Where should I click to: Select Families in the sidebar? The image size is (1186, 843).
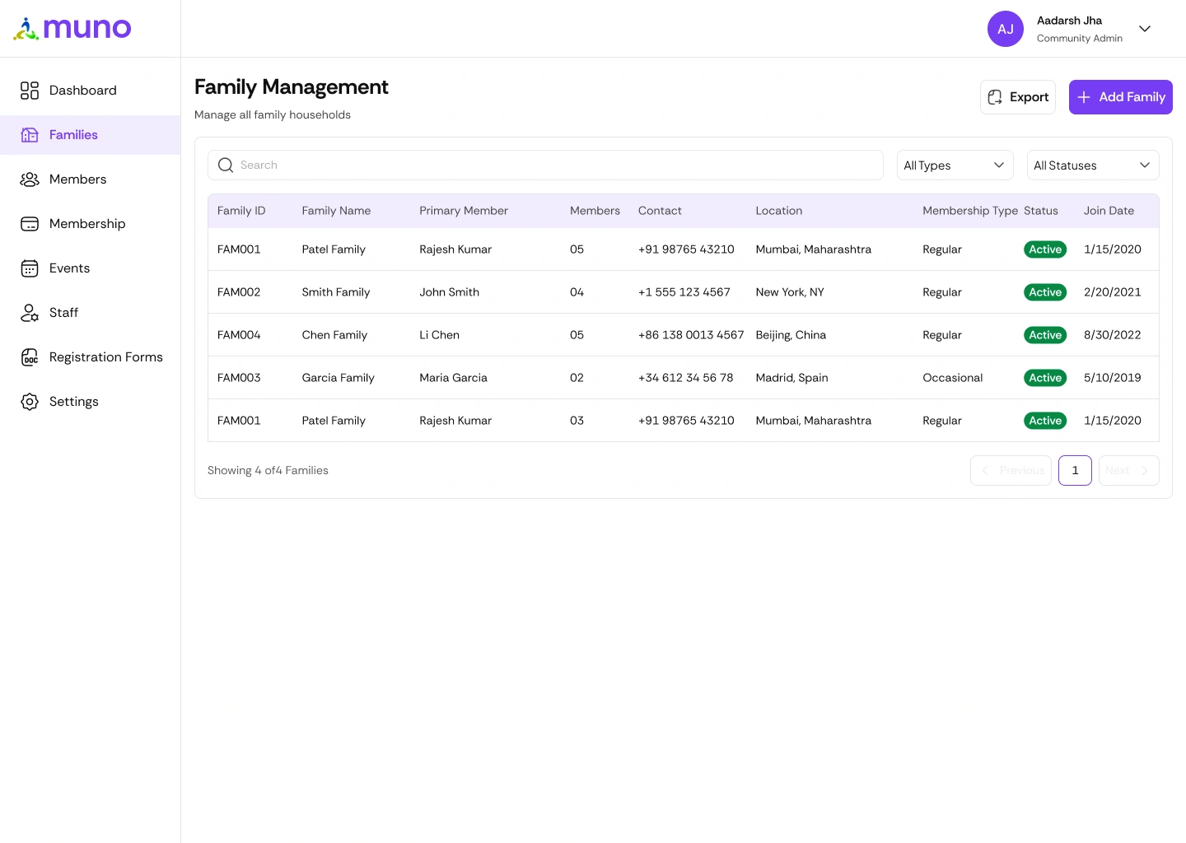[x=91, y=135]
